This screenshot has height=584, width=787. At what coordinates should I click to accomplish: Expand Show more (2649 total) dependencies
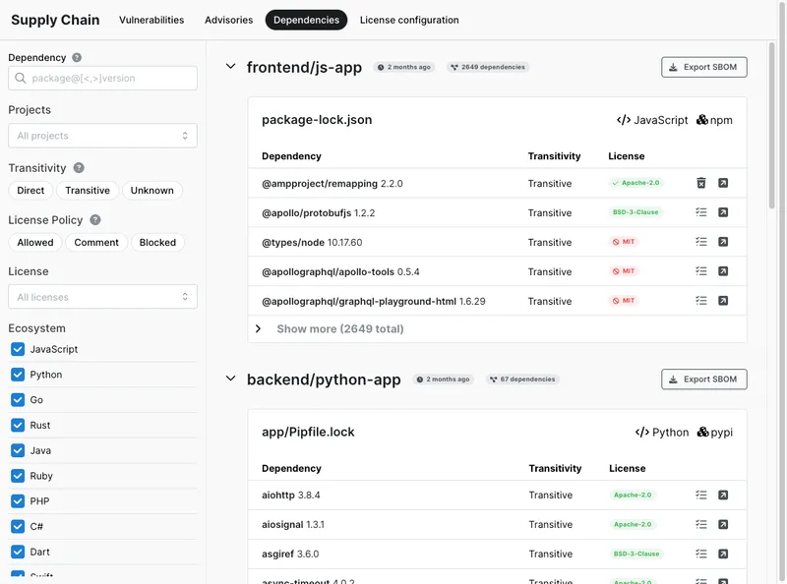(339, 328)
